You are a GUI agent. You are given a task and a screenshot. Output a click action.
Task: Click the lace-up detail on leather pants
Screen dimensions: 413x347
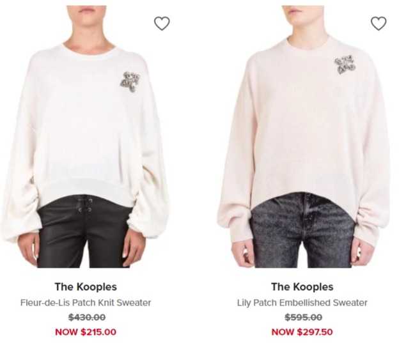click(x=84, y=205)
